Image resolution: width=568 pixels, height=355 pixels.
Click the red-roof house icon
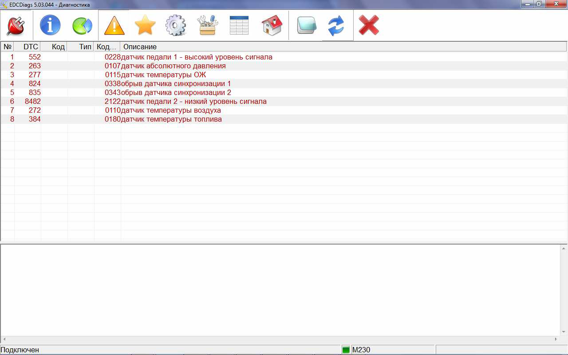point(272,26)
